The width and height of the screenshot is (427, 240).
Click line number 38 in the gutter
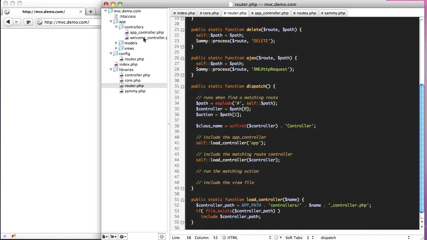(x=177, y=126)
